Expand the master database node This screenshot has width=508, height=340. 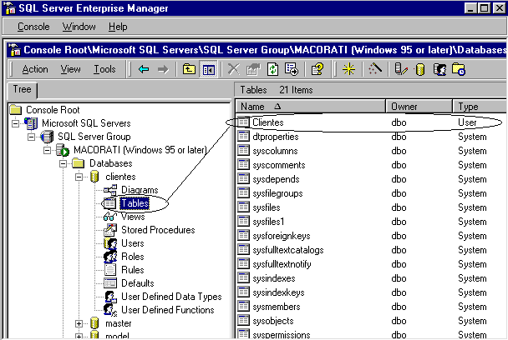point(79,323)
